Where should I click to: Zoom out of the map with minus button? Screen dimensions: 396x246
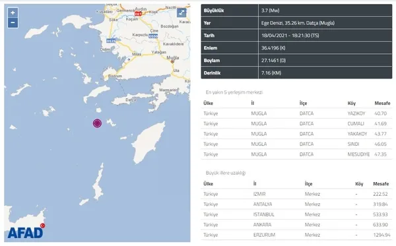13,22
